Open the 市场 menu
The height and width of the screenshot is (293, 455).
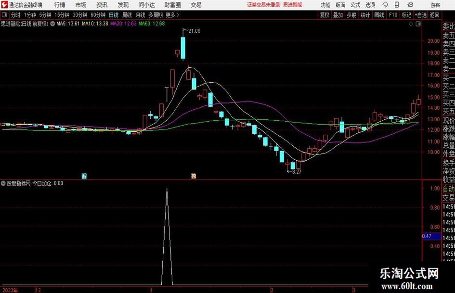(x=81, y=5)
